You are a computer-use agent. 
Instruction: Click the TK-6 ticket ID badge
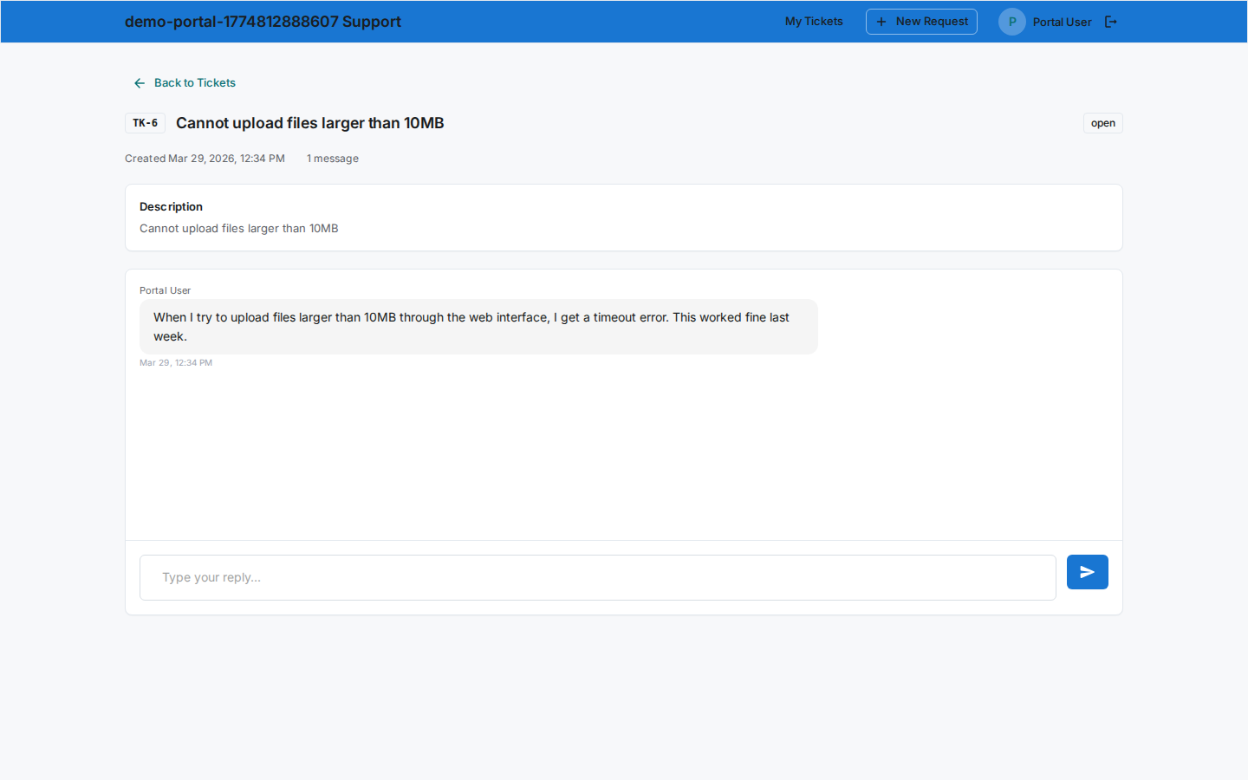[x=145, y=123]
